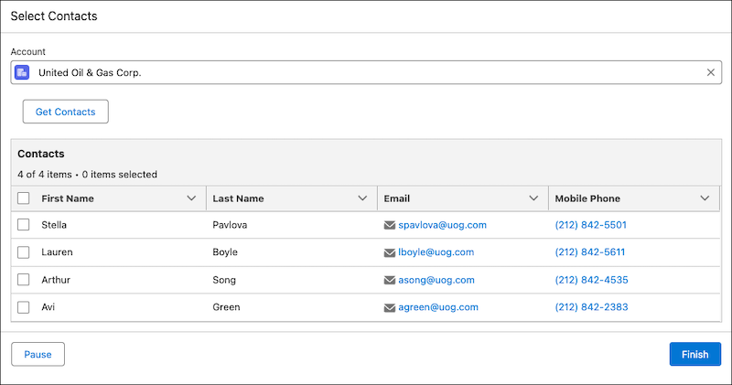Click envelope icon next to agreen@uog.com
This screenshot has height=385, width=732.
click(x=390, y=307)
